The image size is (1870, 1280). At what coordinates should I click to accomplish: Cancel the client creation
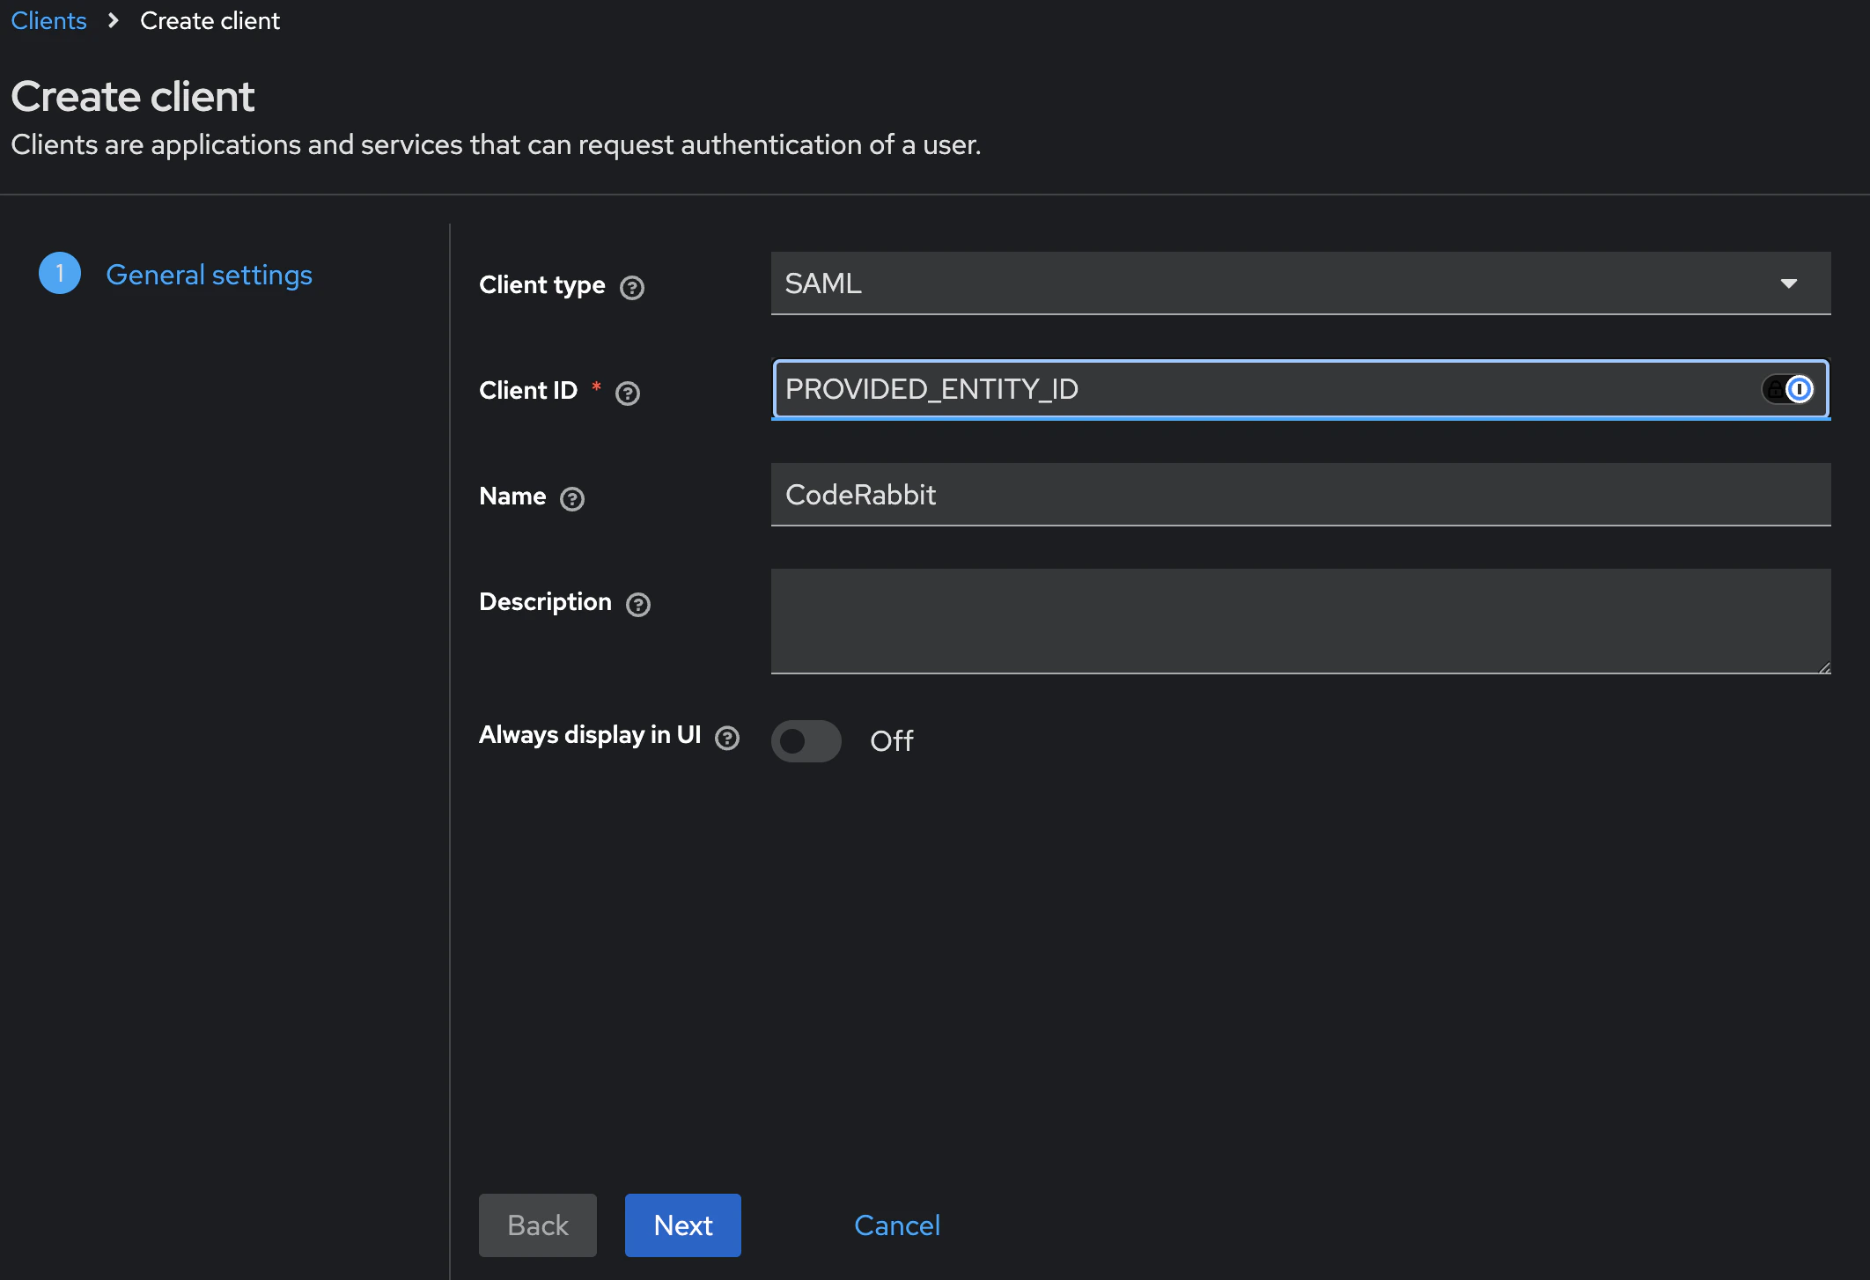896,1225
